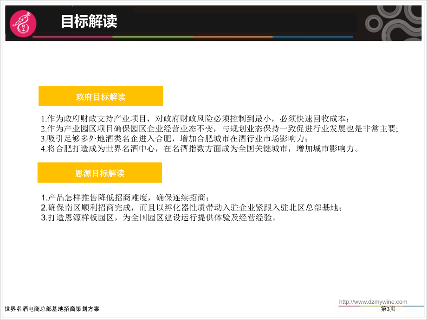Click the blue segment of header color line
427x320 pixels.
[313, 37]
